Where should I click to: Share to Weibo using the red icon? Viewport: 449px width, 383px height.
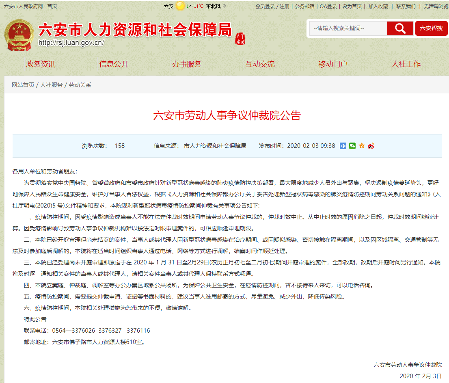pyautogui.click(x=371, y=146)
